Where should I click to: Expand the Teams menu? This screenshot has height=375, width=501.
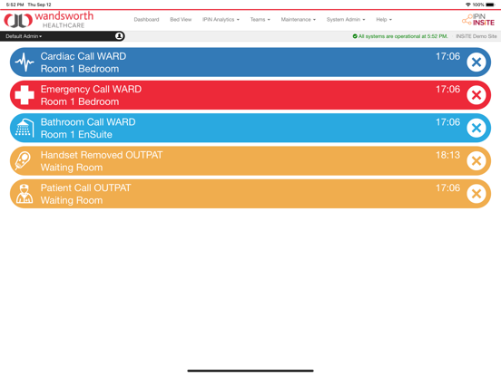coord(260,19)
